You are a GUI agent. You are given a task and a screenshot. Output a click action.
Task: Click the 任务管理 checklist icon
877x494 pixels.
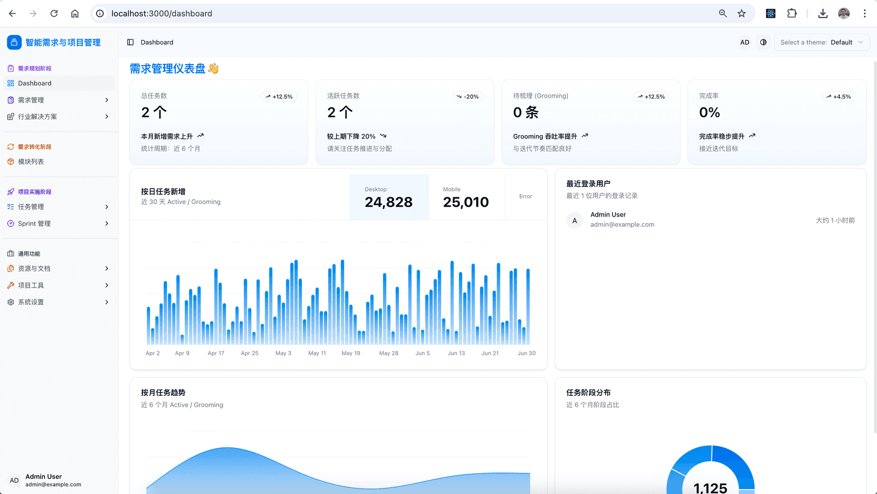(x=10, y=207)
